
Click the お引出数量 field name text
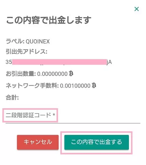(x=20, y=74)
